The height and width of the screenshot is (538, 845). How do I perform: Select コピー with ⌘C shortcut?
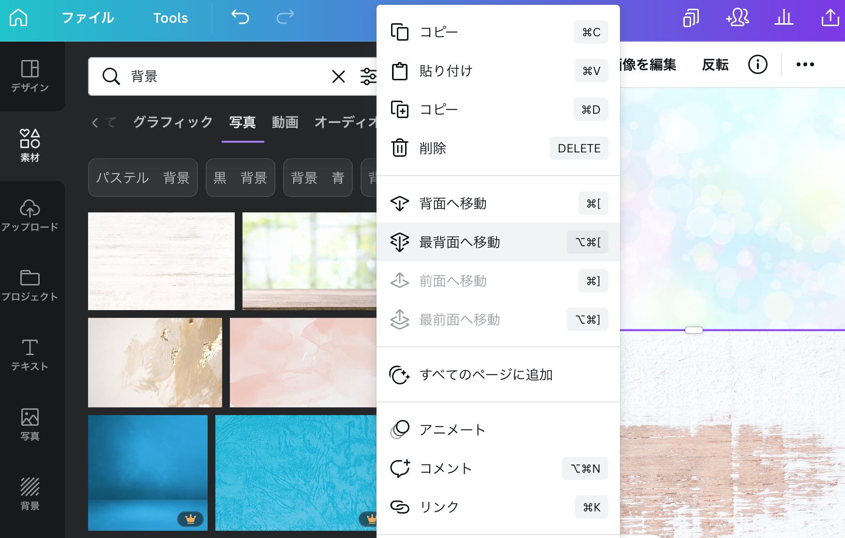[498, 32]
